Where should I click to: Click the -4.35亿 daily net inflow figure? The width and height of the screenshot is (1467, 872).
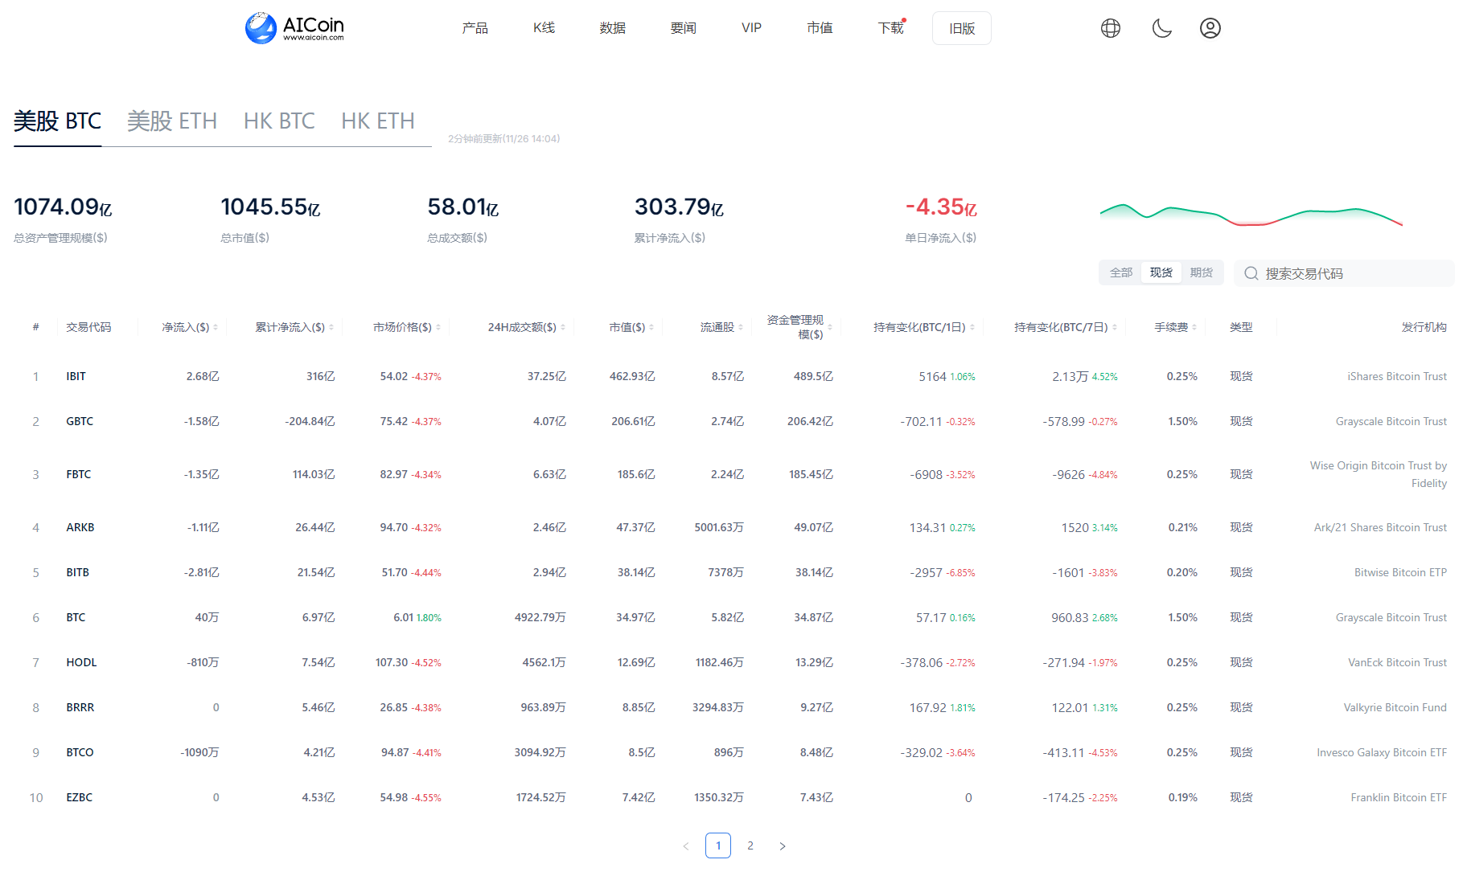point(941,207)
